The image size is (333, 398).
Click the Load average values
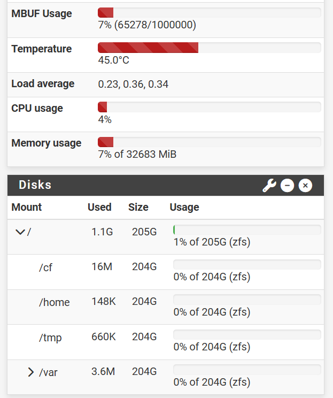133,85
